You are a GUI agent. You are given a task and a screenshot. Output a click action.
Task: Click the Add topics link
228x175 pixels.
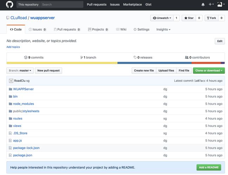[x=13, y=47]
